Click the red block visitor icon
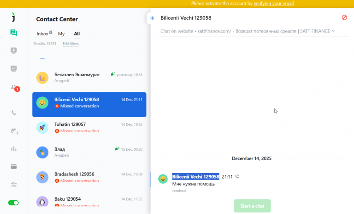The image size is (354, 214). click(x=344, y=17)
